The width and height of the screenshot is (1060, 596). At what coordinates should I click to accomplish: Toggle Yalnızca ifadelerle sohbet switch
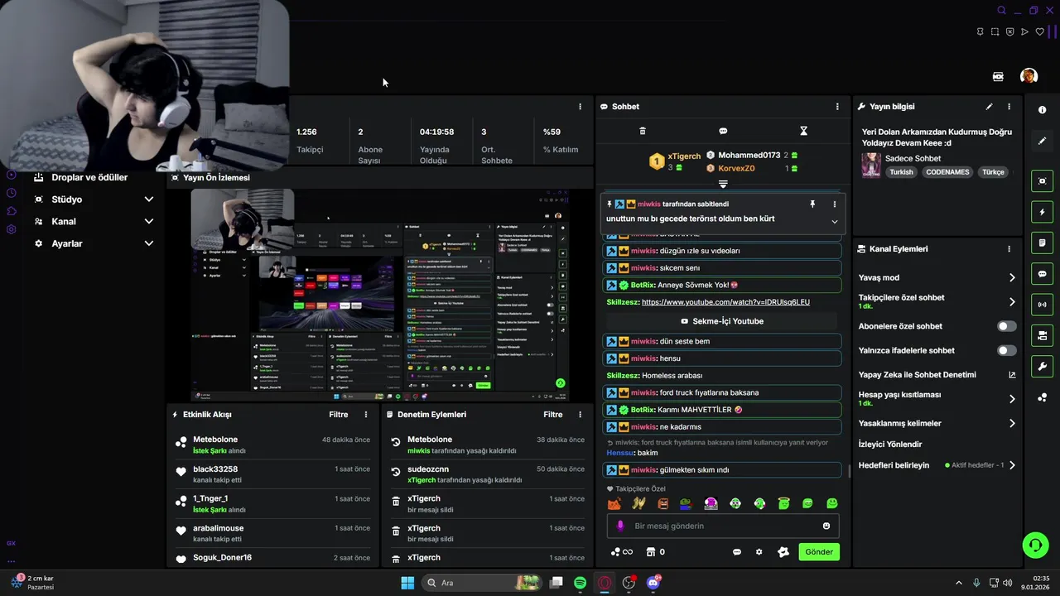(x=1006, y=350)
